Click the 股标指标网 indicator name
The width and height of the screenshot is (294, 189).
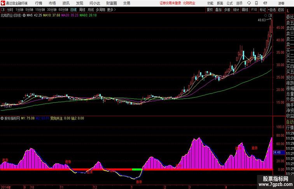point(12,118)
